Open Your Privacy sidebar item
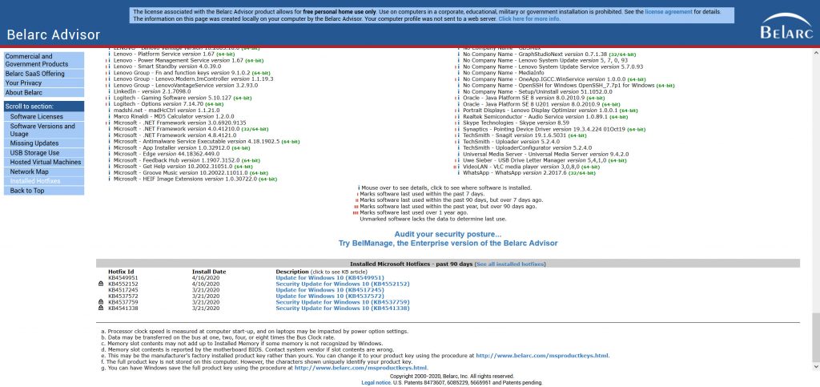The width and height of the screenshot is (820, 387). (x=43, y=83)
